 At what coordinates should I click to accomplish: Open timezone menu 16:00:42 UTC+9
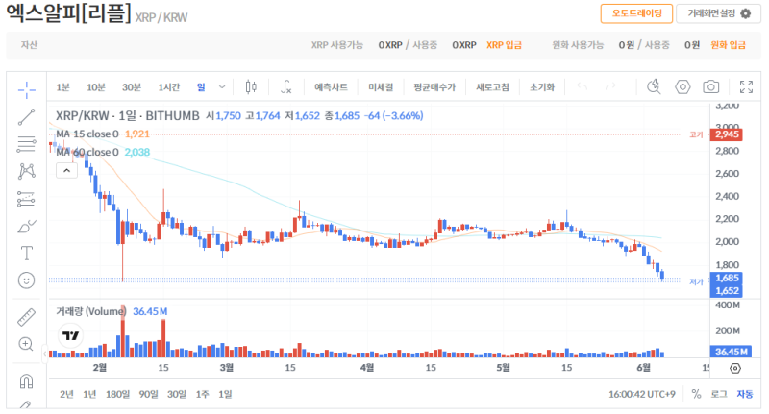tap(642, 394)
